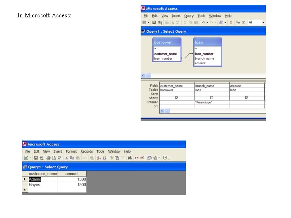Screen dimensions: 291x218
Task: Uncheck the Show box for the amount column
Action: click(247, 98)
